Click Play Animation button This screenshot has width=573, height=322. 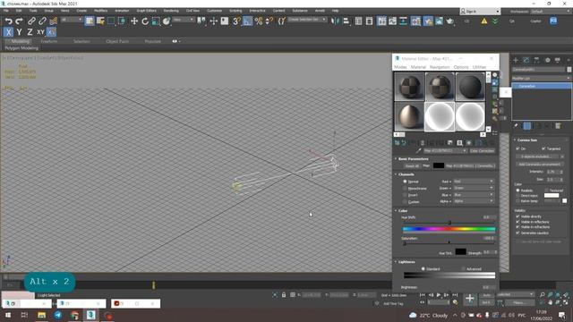(x=439, y=295)
